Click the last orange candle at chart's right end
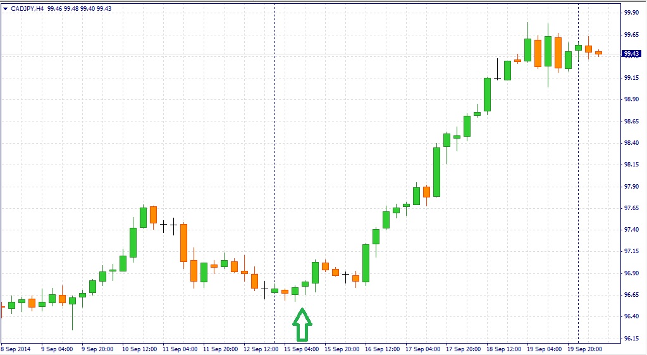Viewport: 647px width, 355px height. click(598, 53)
